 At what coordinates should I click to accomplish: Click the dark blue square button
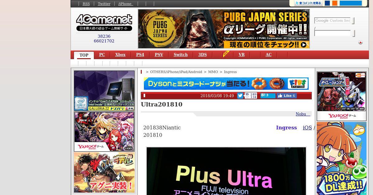(x=327, y=3)
